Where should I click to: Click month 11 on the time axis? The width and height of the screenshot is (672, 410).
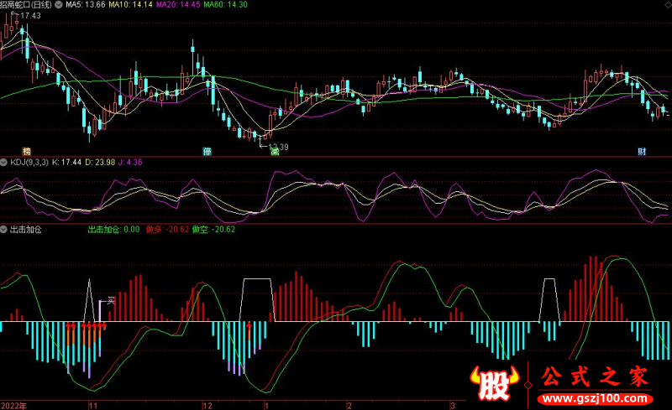point(93,406)
